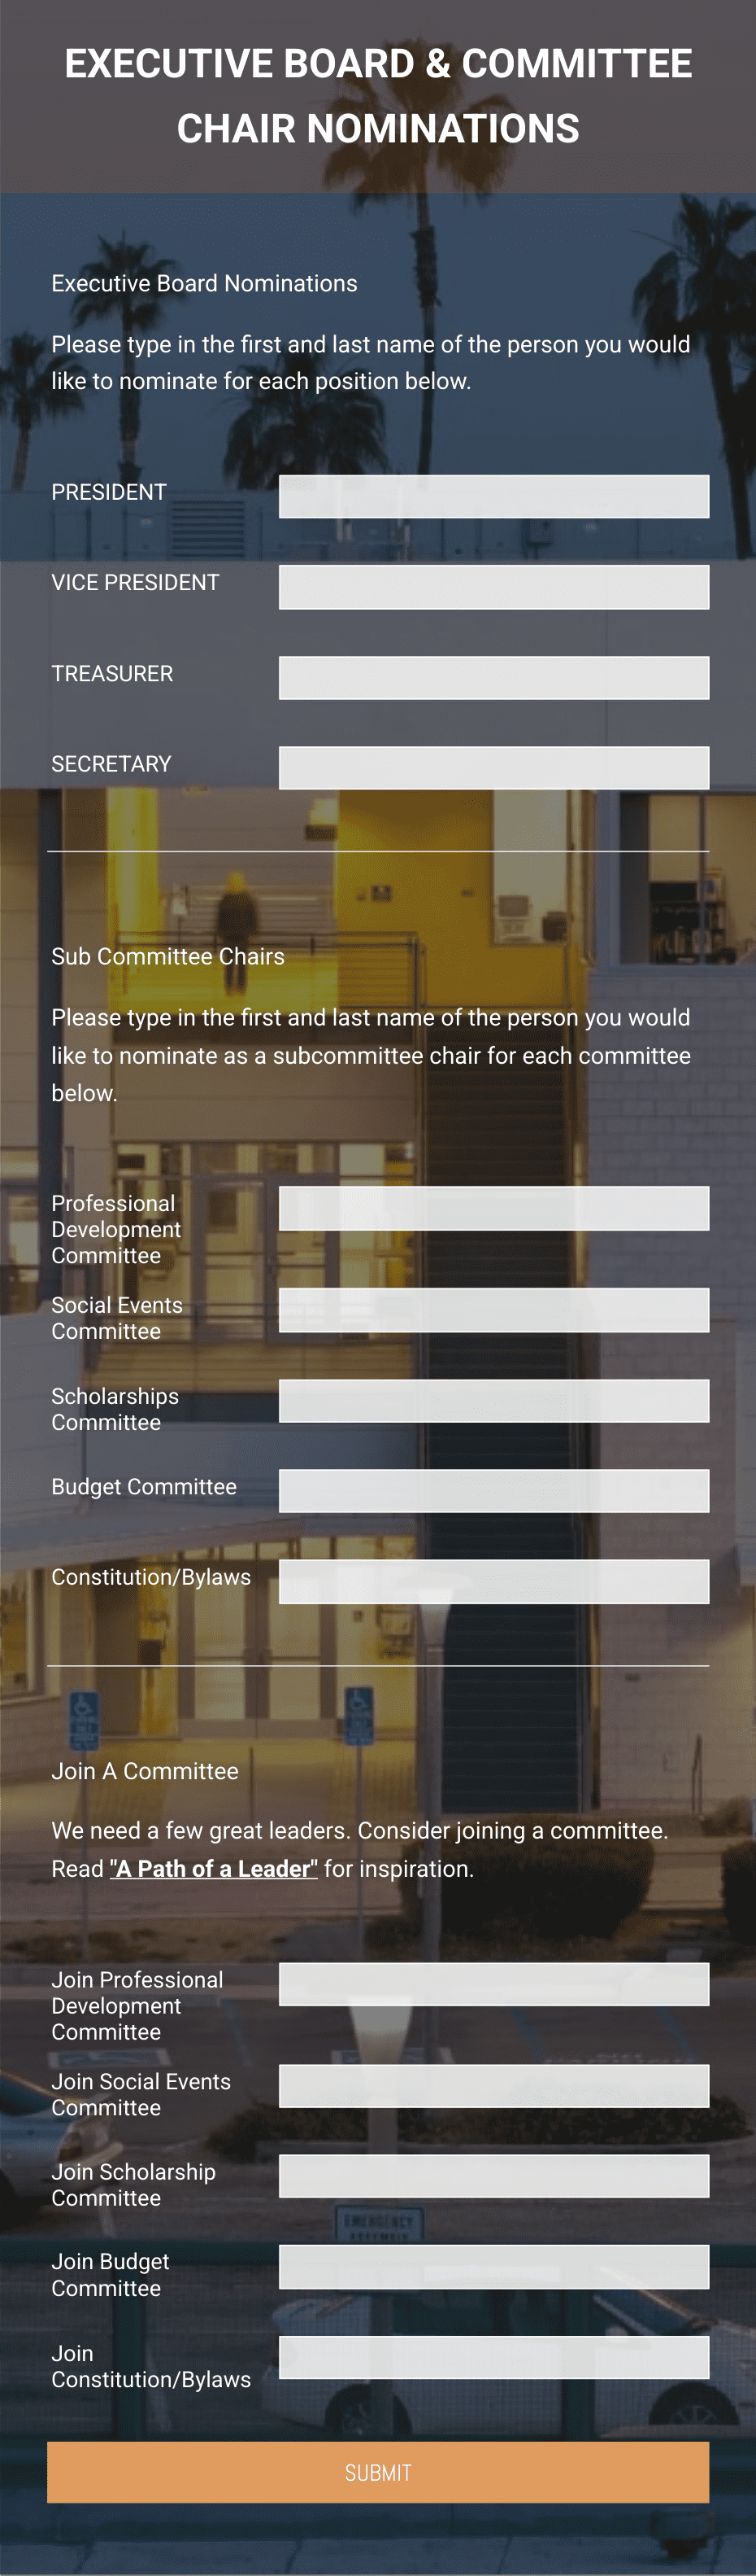The width and height of the screenshot is (756, 2576).
Task: Click the Join Budget Committee input box
Action: click(493, 2266)
